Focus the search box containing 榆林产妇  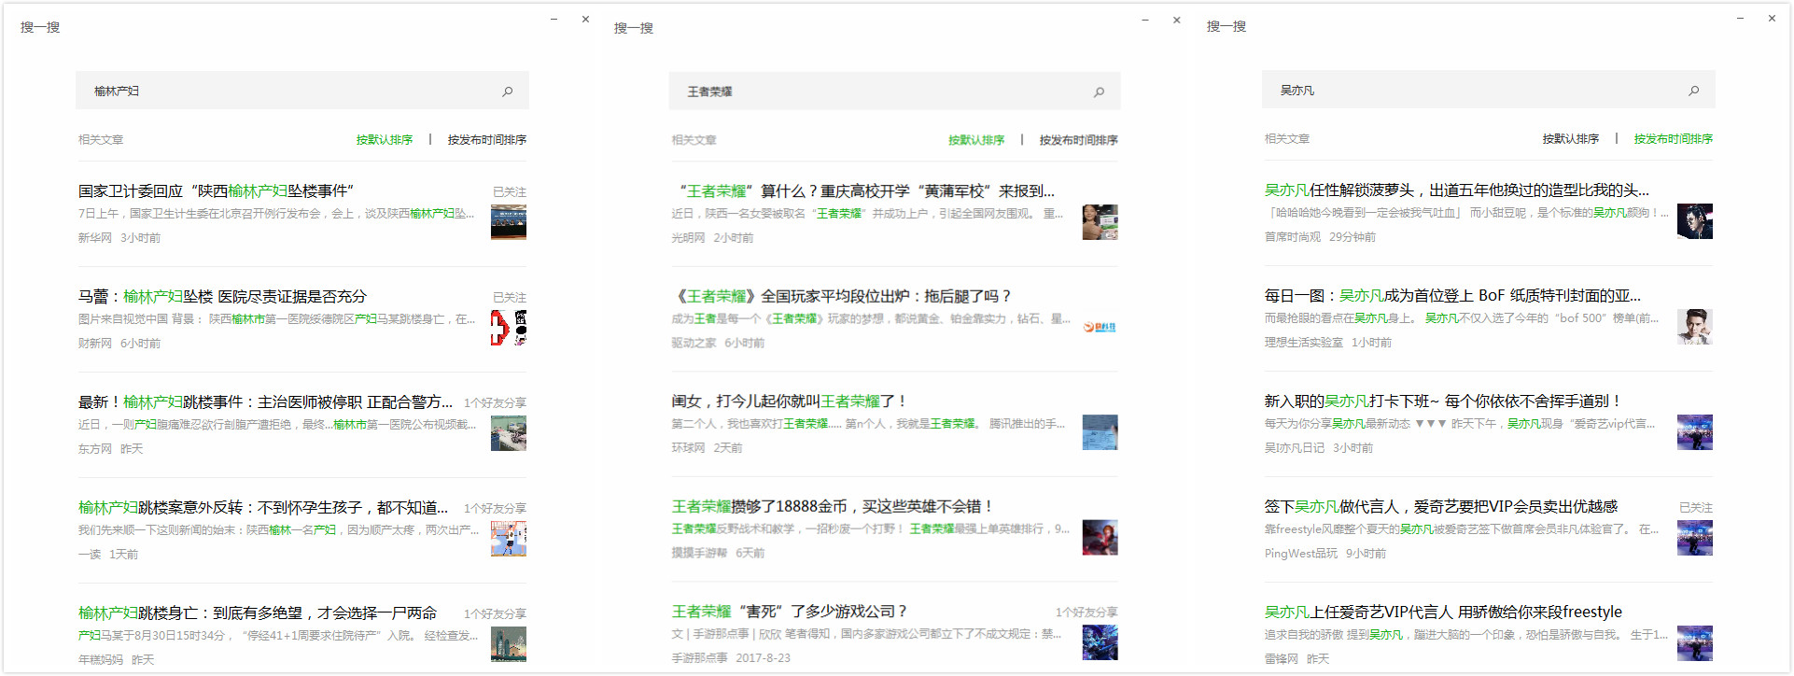[x=301, y=91]
